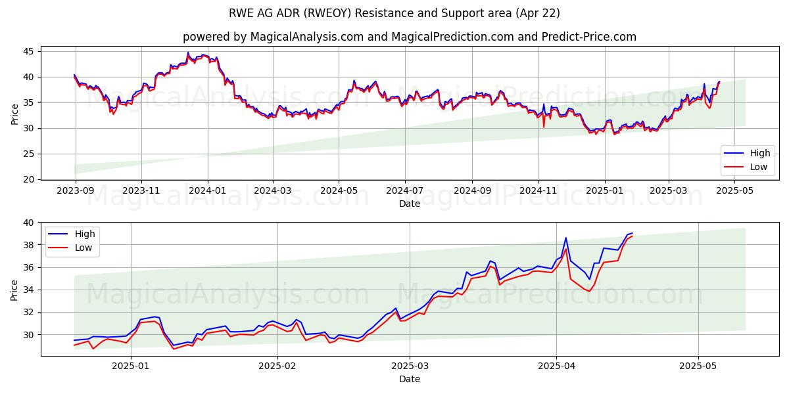Click the '2025-05' x-axis label on the bottom chart
This screenshot has width=789, height=394.
[698, 367]
